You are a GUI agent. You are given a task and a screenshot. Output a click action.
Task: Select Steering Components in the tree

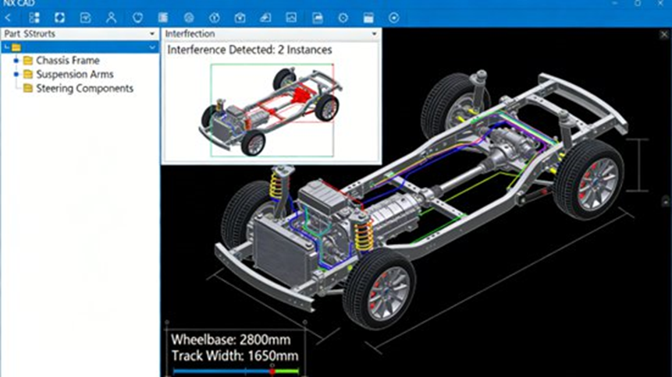tap(84, 89)
